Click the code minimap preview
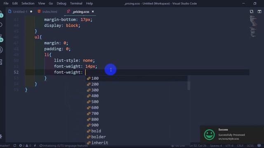 253,26
